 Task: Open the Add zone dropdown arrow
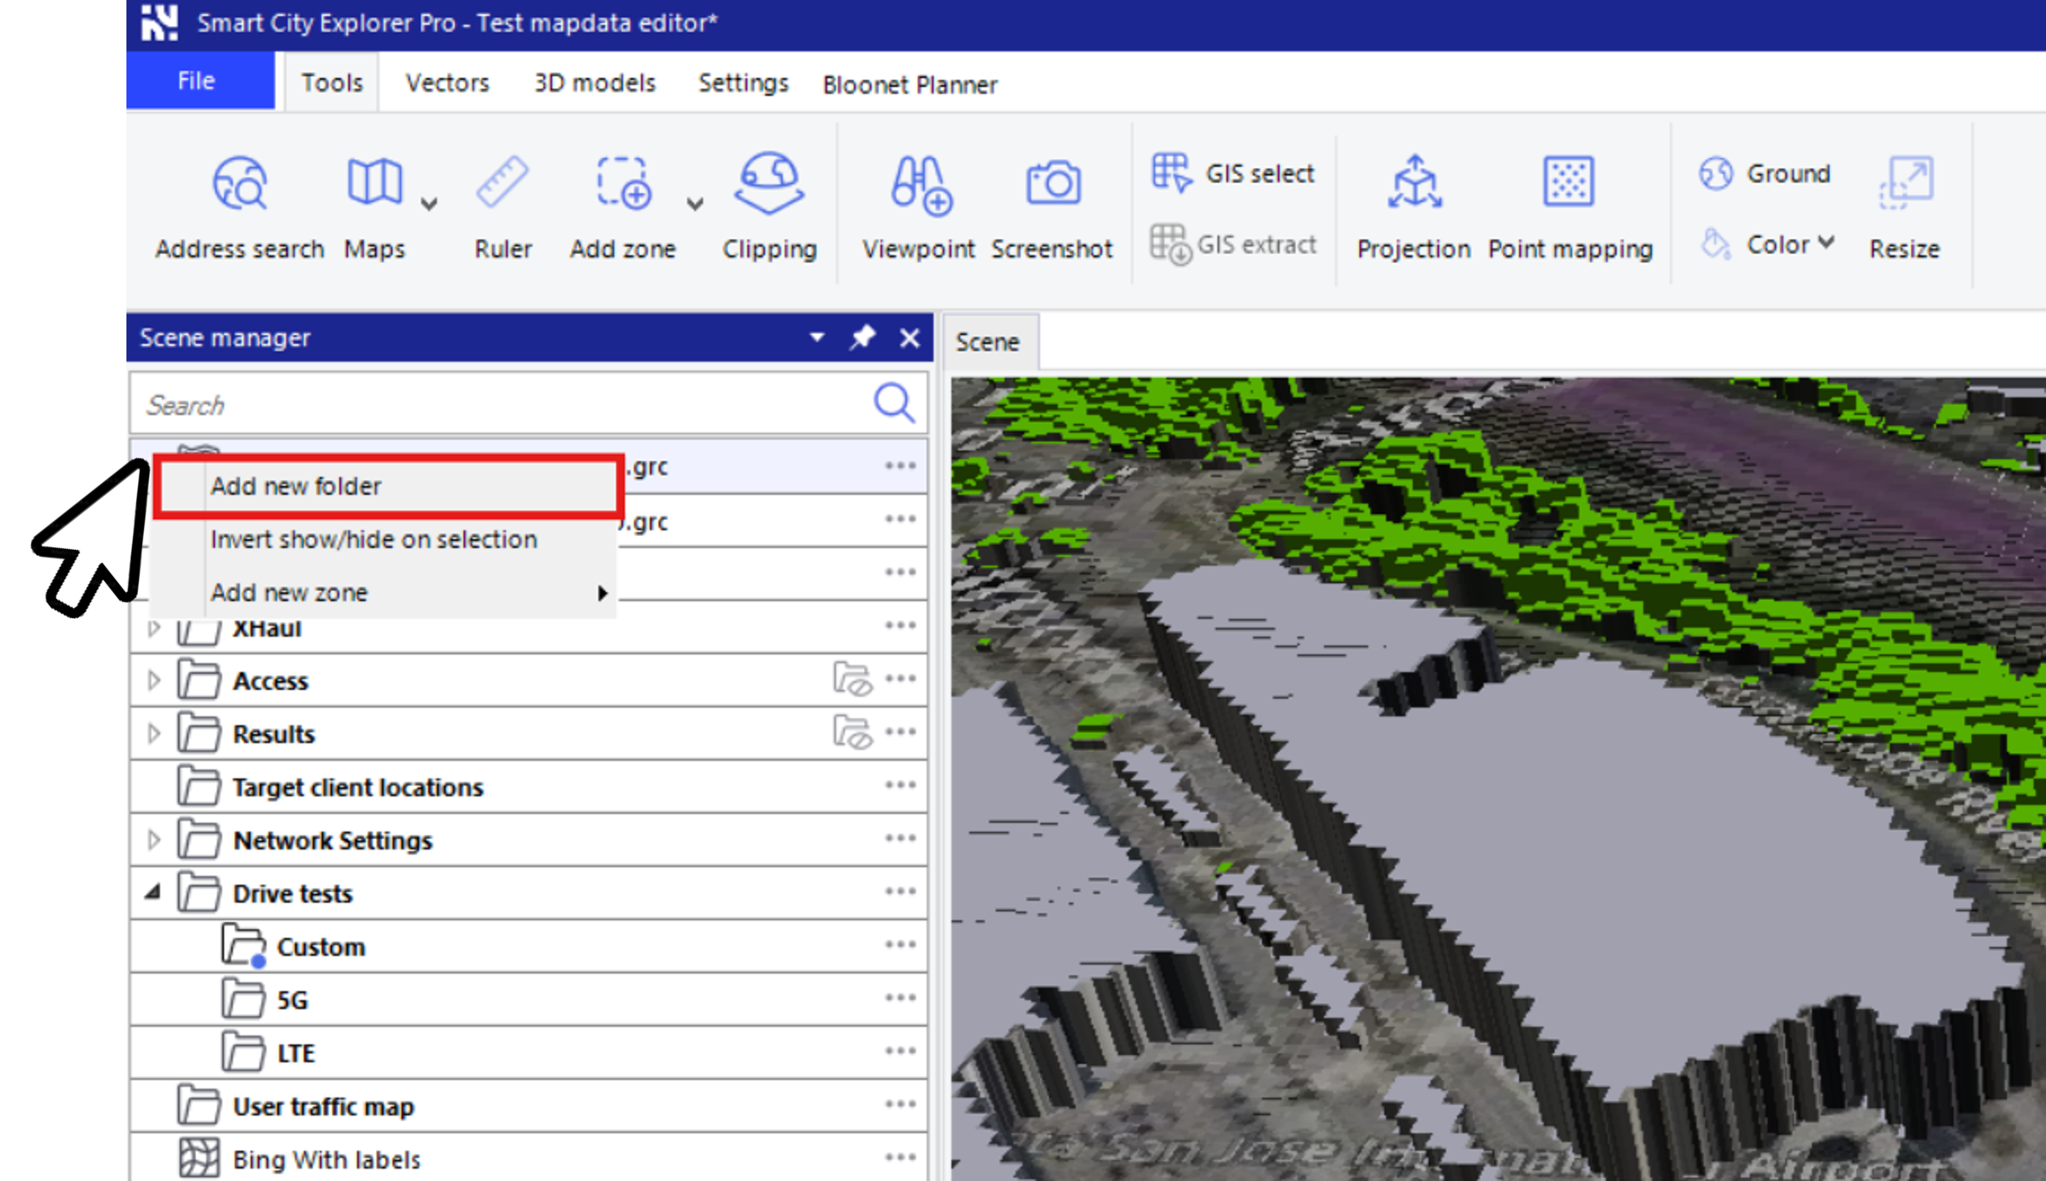coord(695,204)
